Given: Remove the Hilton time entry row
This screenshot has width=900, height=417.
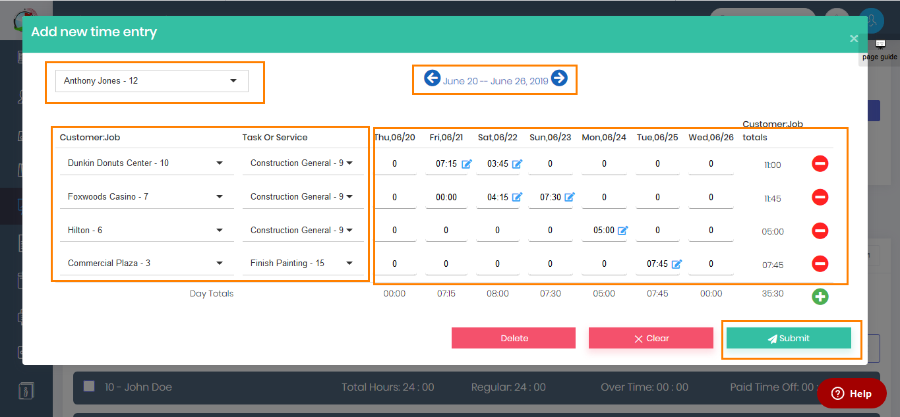Looking at the screenshot, I should pyautogui.click(x=820, y=231).
